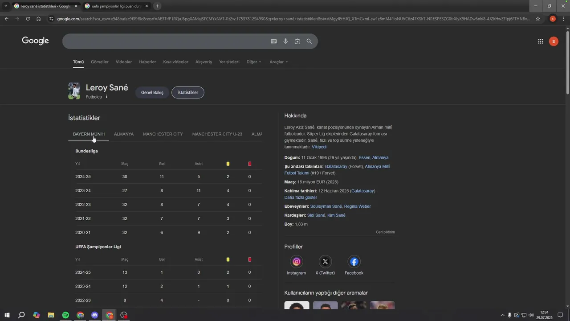Viewport: 570px width, 321px height.
Task: Click the page vertical scrollbar
Action: pyautogui.click(x=567, y=62)
